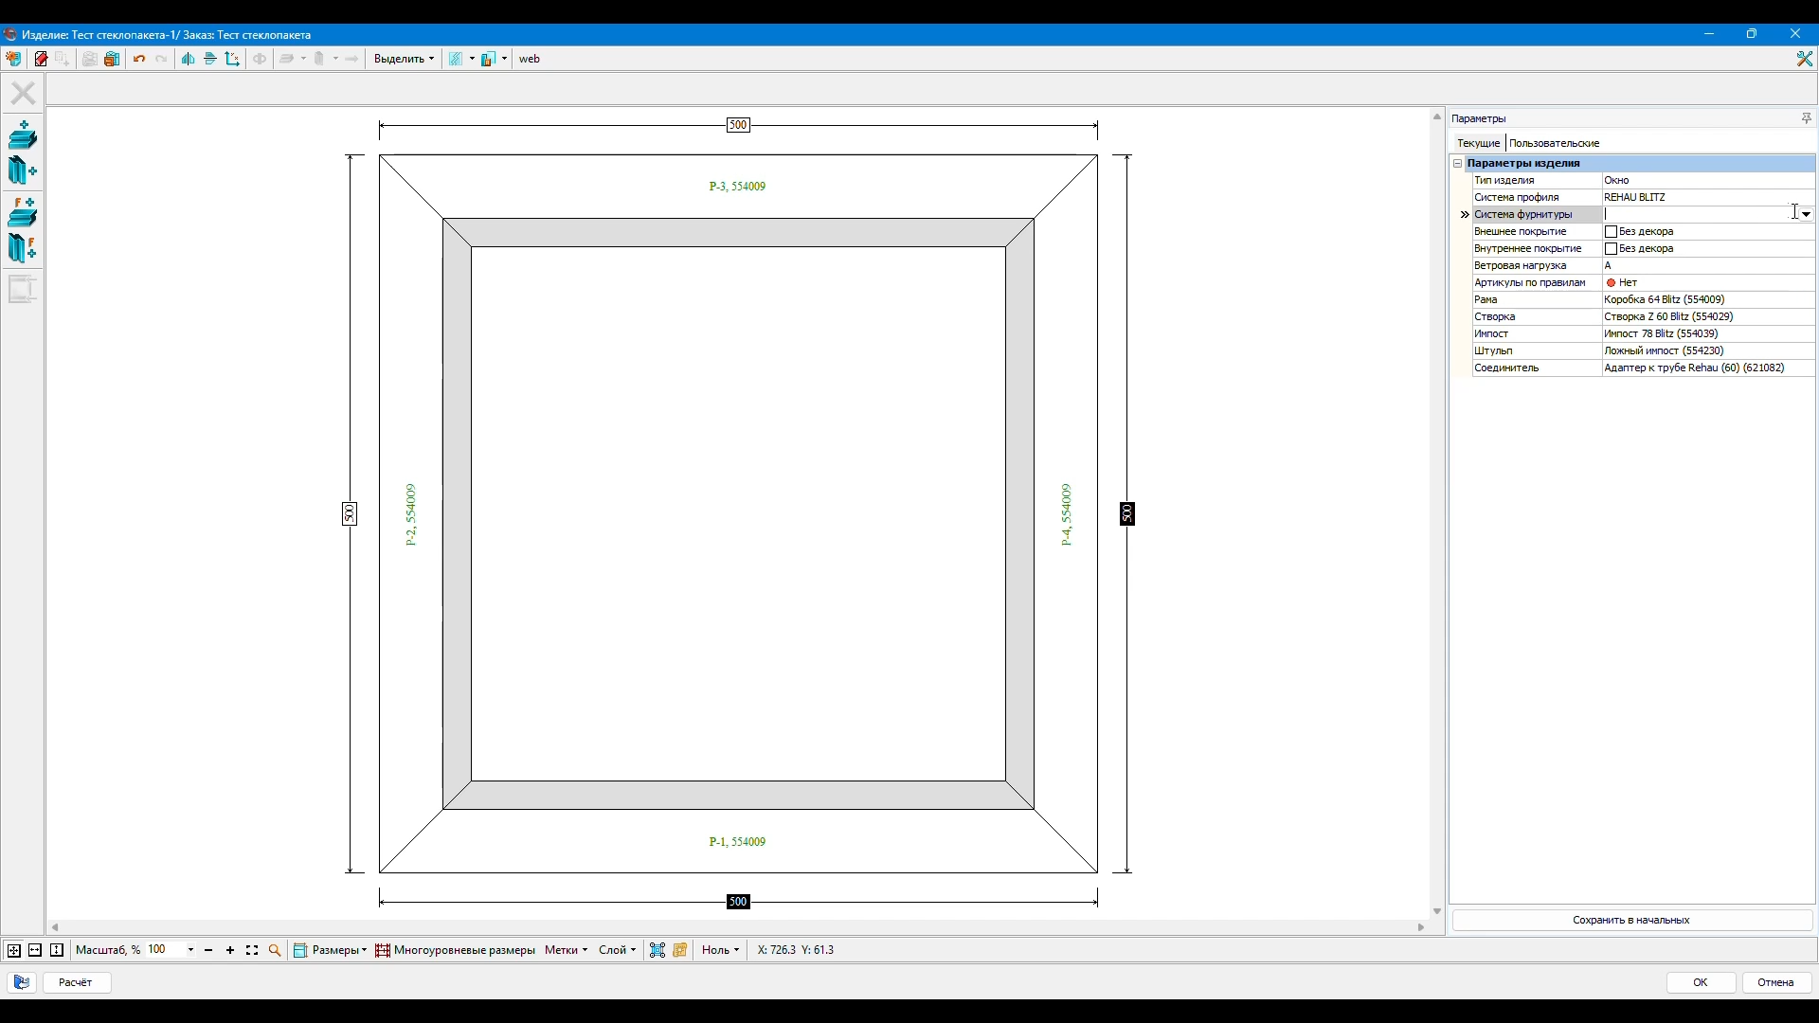Toggle Многоуровневые размеры option
This screenshot has height=1023, width=1819.
tap(456, 950)
